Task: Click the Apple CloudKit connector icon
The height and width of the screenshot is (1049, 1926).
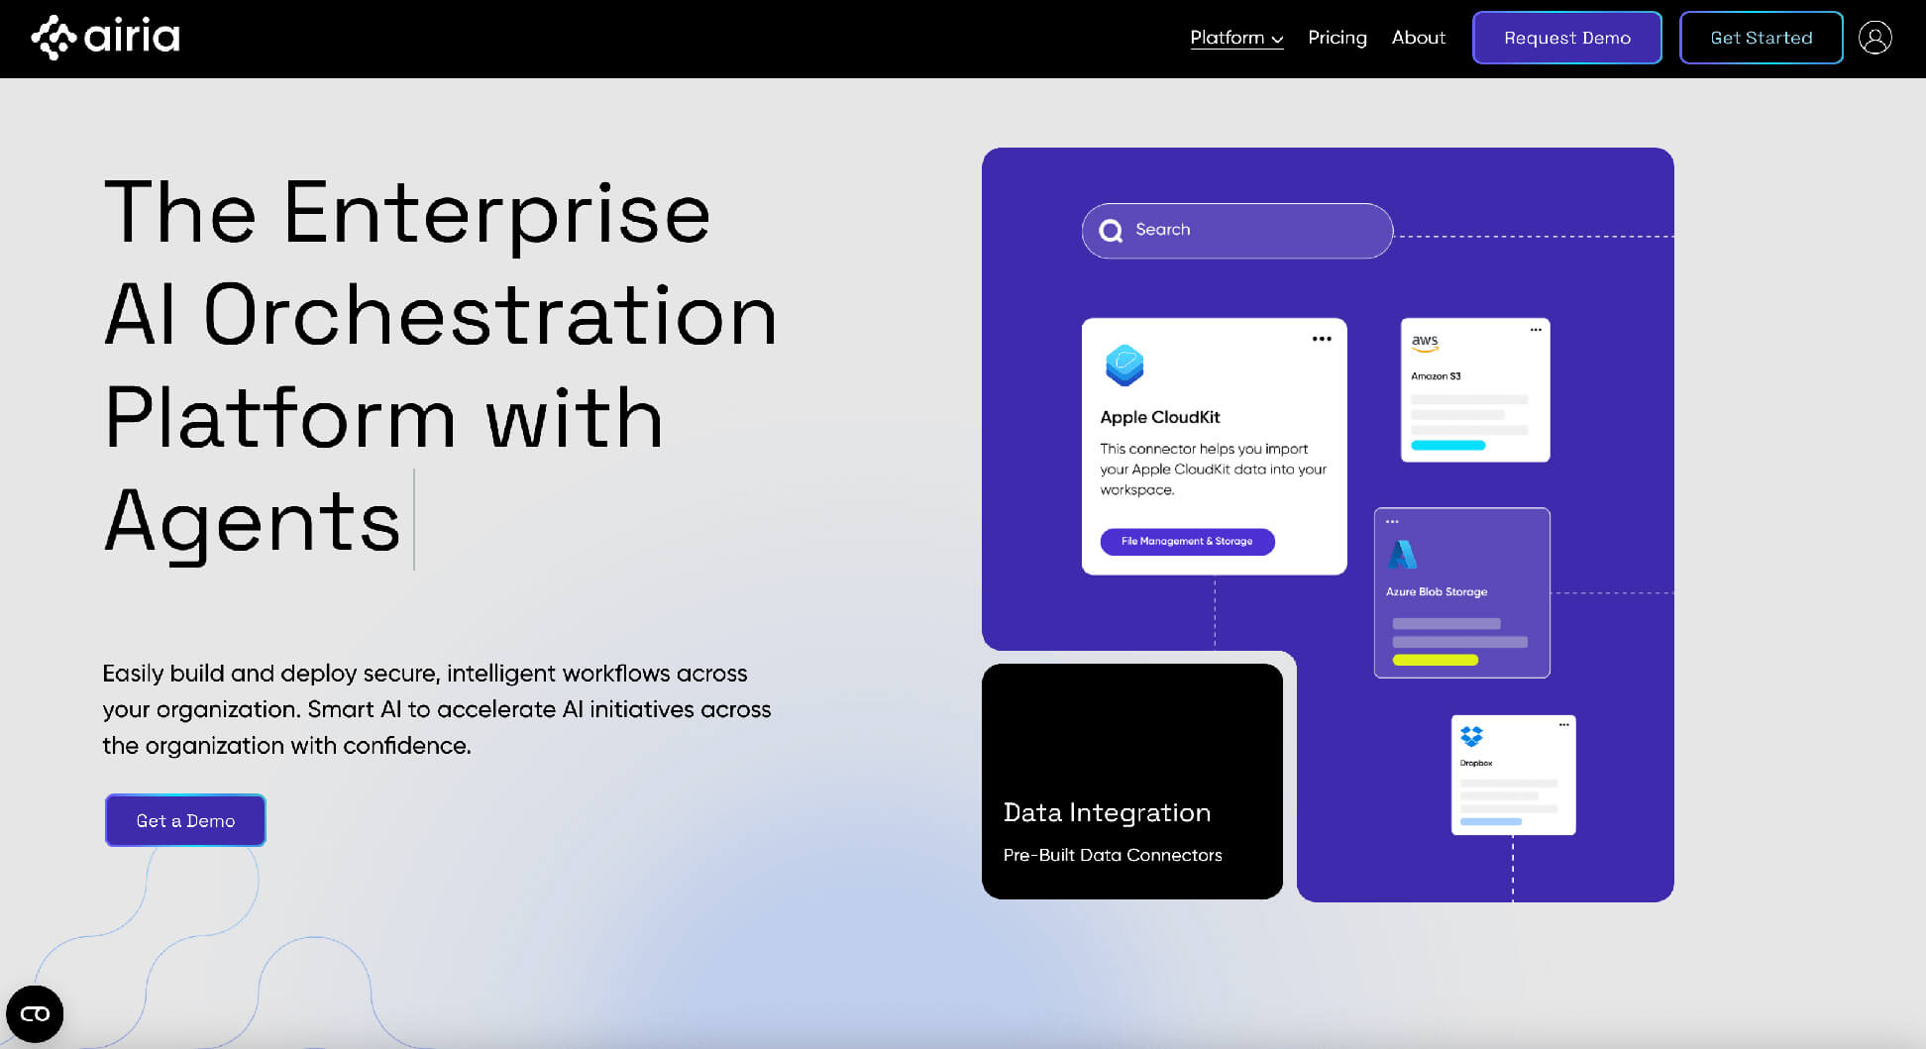Action: pos(1124,365)
